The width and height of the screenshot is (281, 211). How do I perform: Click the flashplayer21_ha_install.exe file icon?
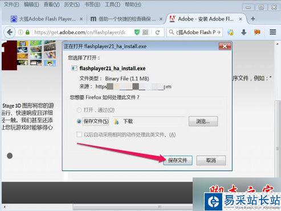tap(74, 68)
